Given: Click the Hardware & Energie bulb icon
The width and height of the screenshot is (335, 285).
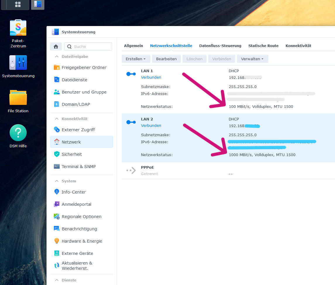Looking at the screenshot, I should point(57,241).
